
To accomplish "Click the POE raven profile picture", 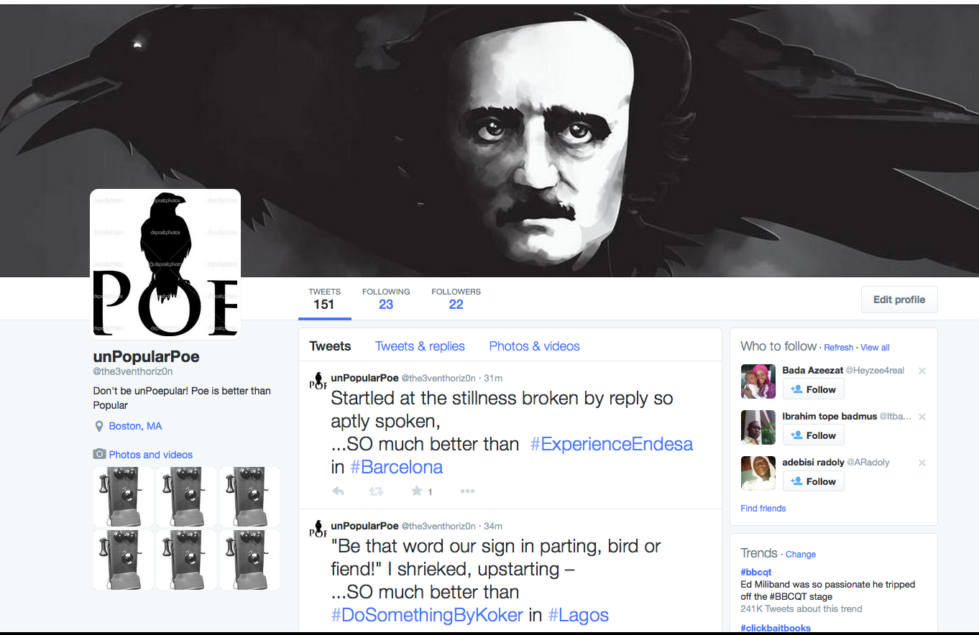I will (165, 263).
